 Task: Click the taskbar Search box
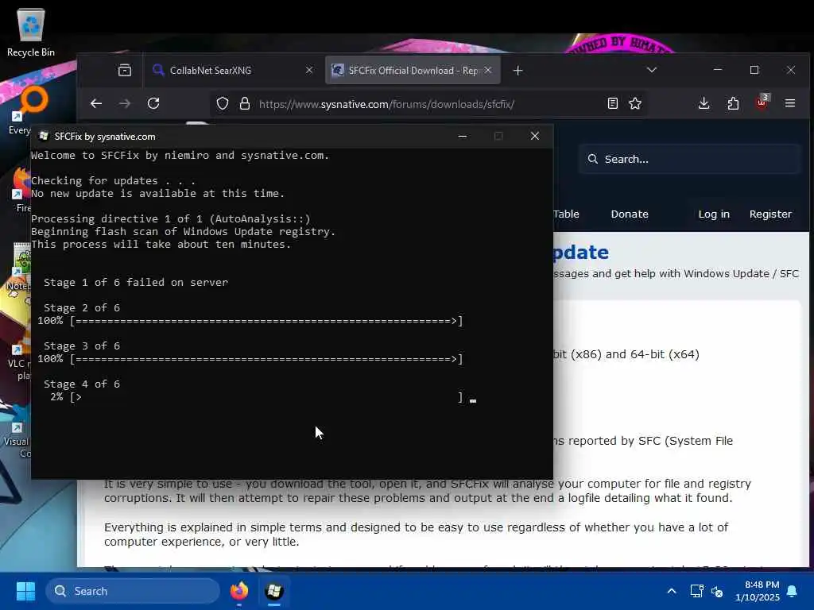click(x=133, y=591)
